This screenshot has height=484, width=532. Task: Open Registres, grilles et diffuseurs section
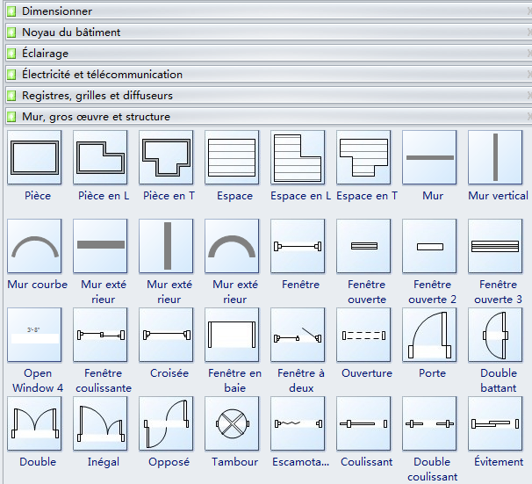point(97,96)
